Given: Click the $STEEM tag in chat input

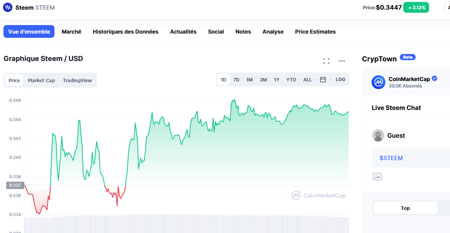Looking at the screenshot, I should click(x=391, y=158).
